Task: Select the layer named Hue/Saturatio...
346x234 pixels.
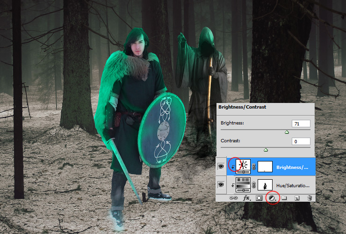Action: 271,185
